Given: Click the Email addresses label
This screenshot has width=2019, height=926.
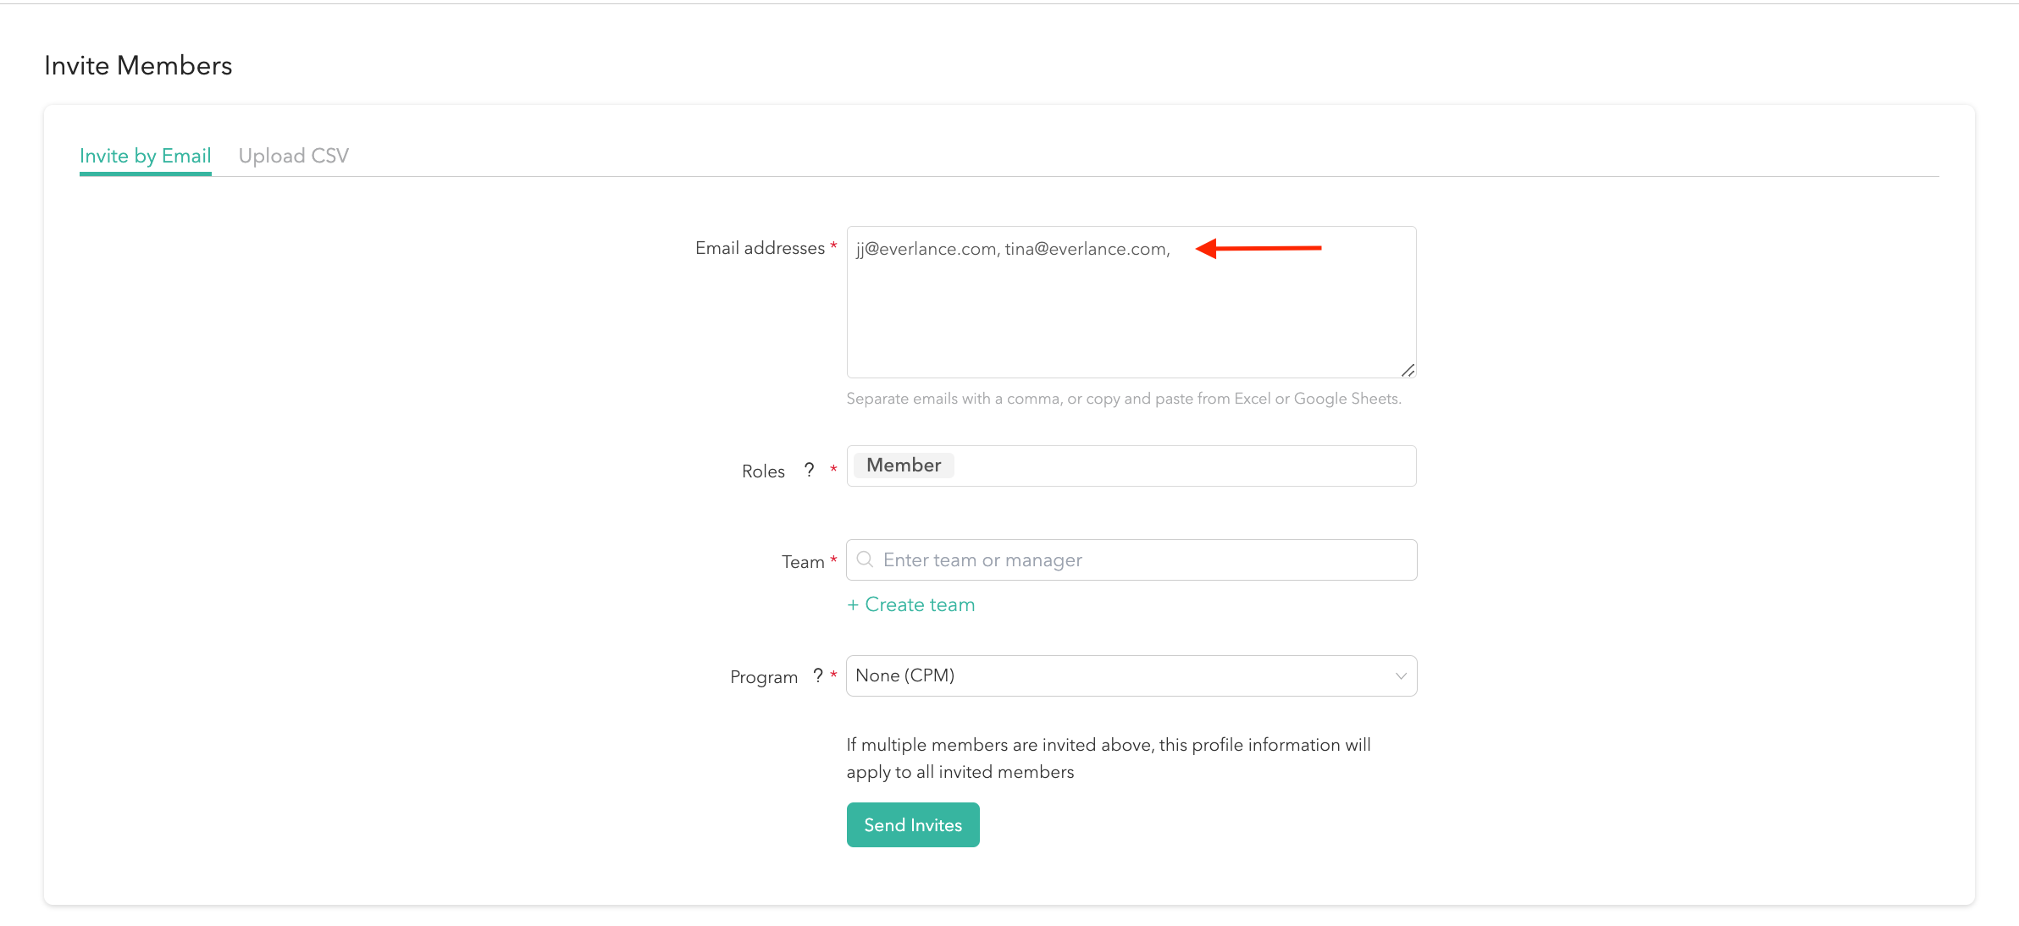Looking at the screenshot, I should coord(760,248).
